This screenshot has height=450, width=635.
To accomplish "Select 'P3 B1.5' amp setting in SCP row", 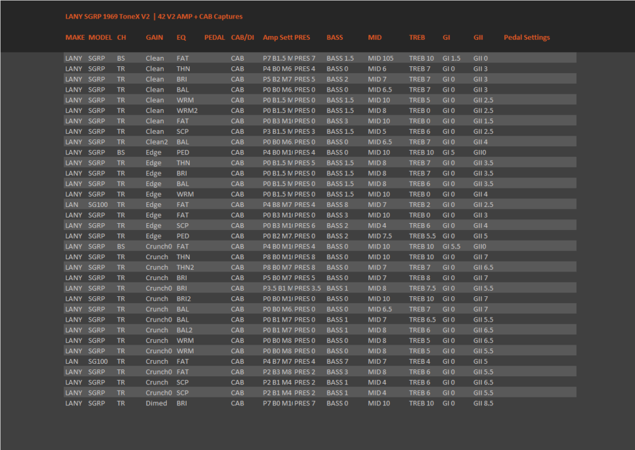I will pyautogui.click(x=277, y=131).
